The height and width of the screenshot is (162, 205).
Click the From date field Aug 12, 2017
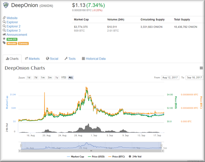coord(170,77)
